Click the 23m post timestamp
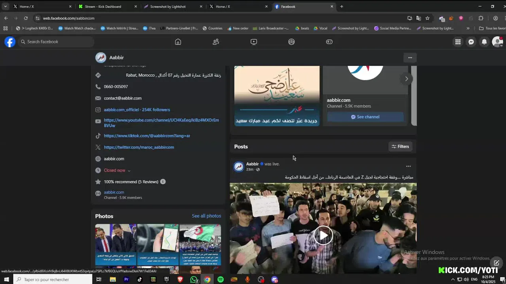The width and height of the screenshot is (506, 284). click(250, 170)
